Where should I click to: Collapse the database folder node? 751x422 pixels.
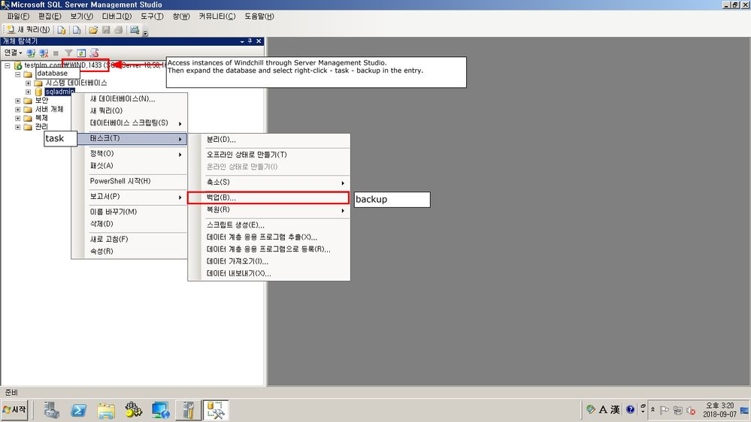click(x=18, y=74)
